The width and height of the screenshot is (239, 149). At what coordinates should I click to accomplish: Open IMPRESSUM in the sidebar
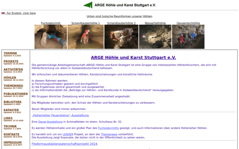click(12, 143)
